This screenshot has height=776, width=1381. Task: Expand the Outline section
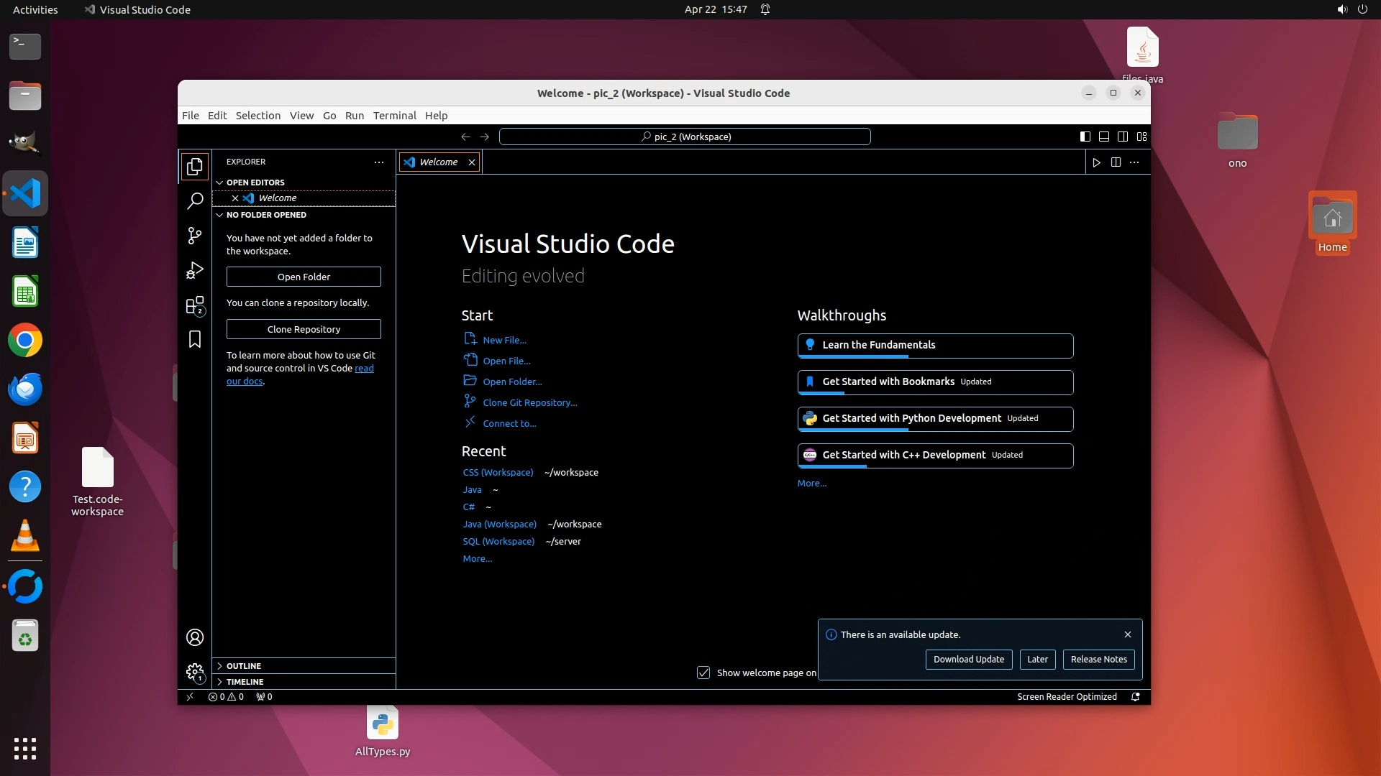pos(244,666)
